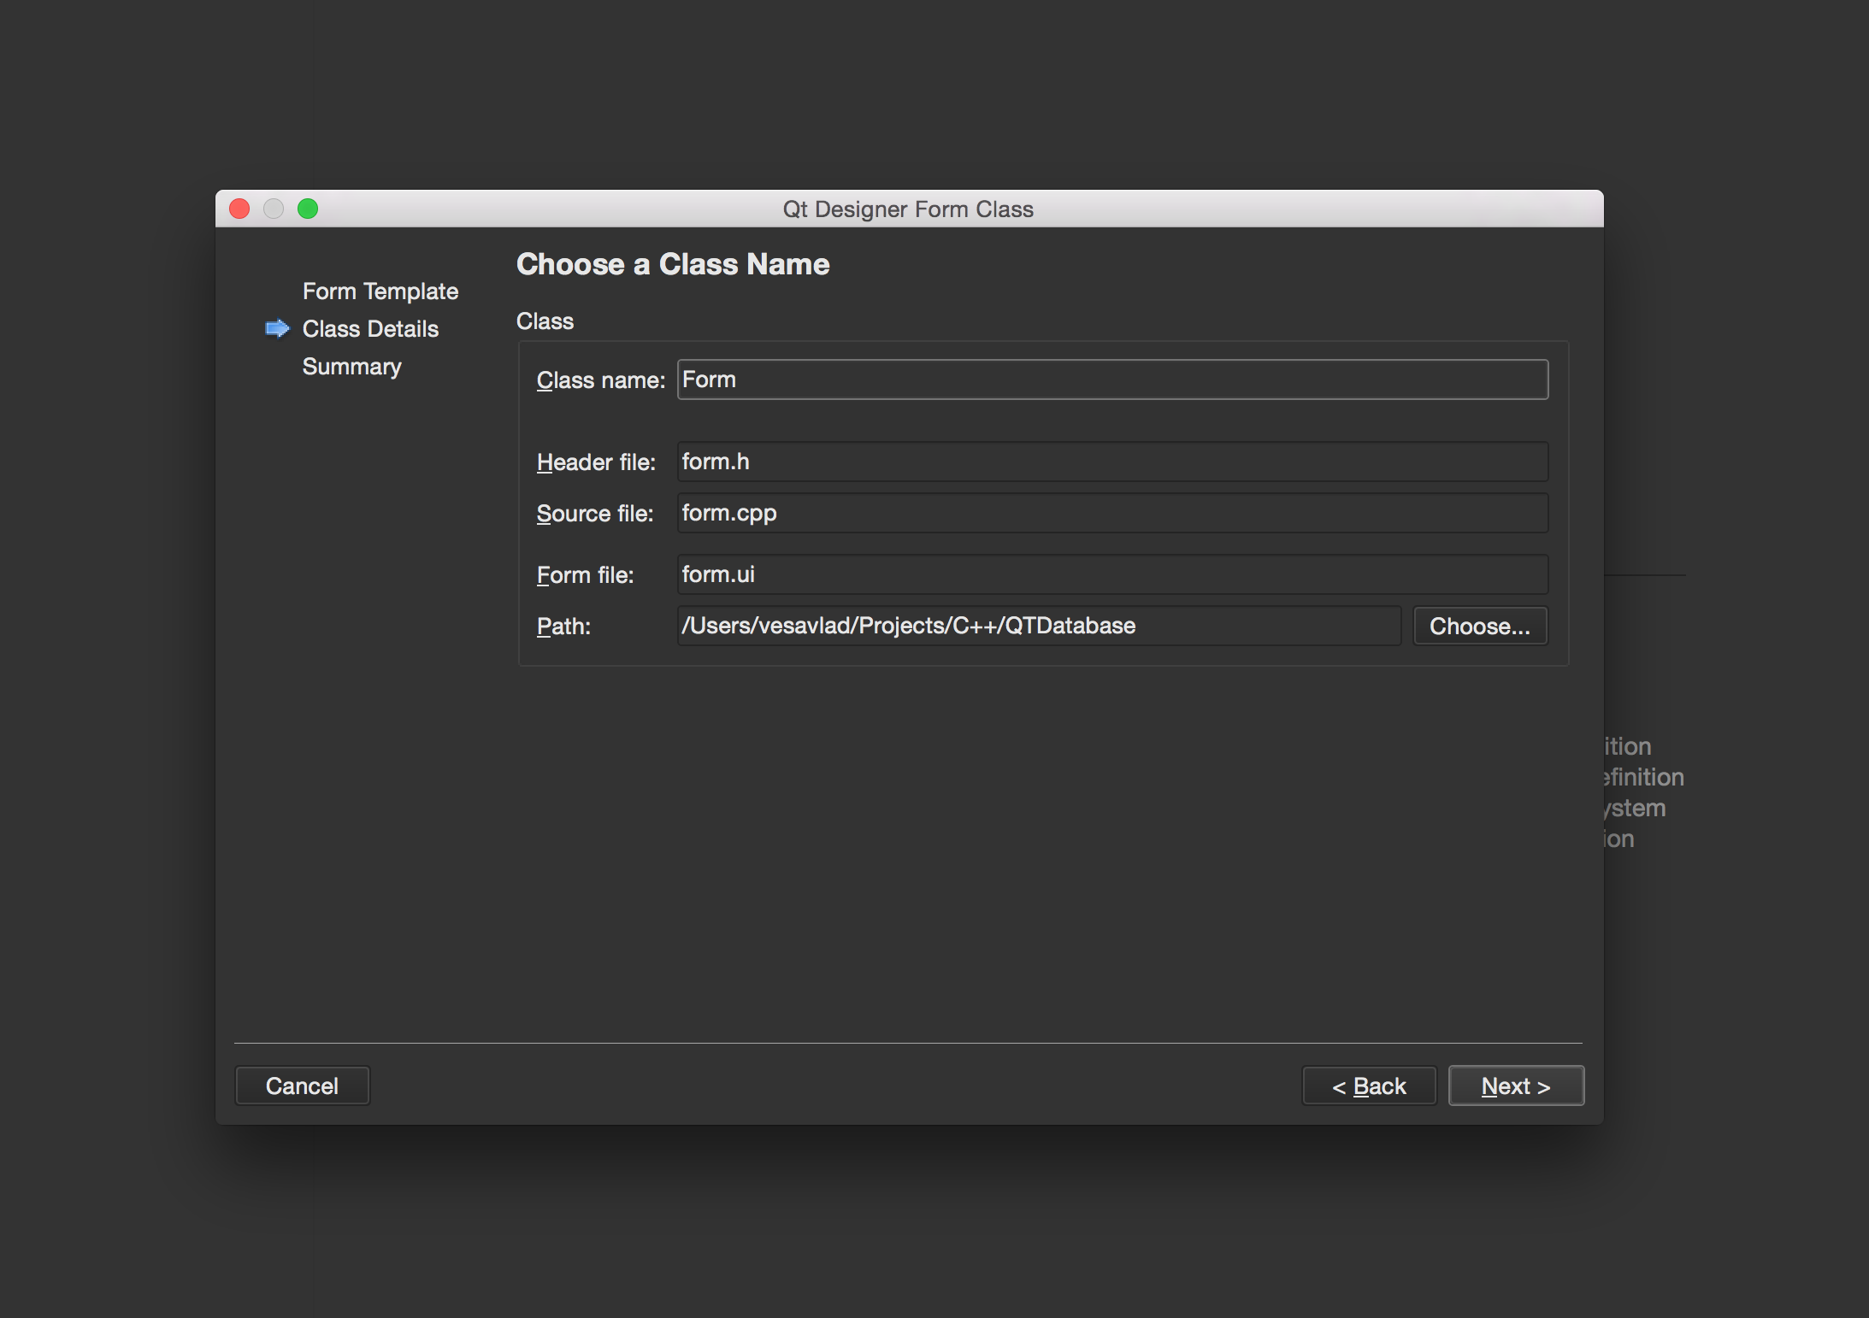Select the Class Details step

tap(369, 329)
